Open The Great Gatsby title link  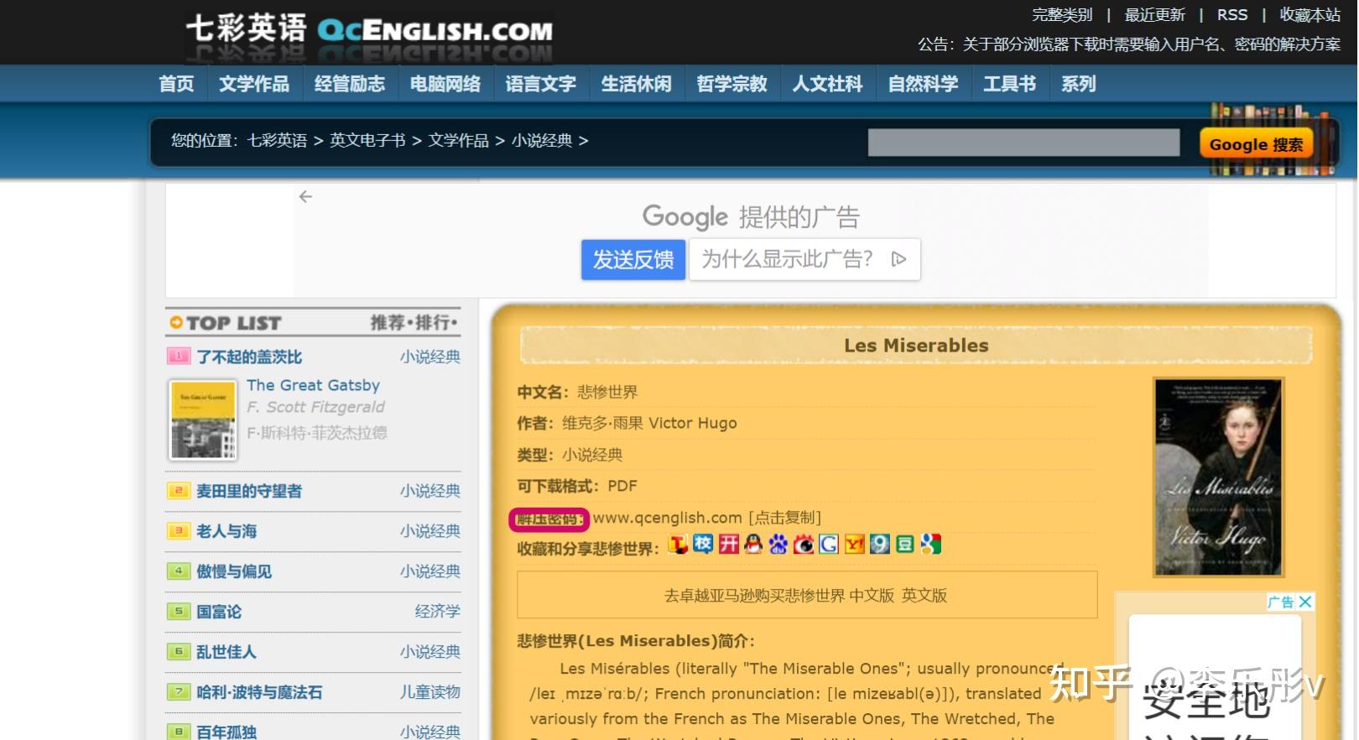313,385
